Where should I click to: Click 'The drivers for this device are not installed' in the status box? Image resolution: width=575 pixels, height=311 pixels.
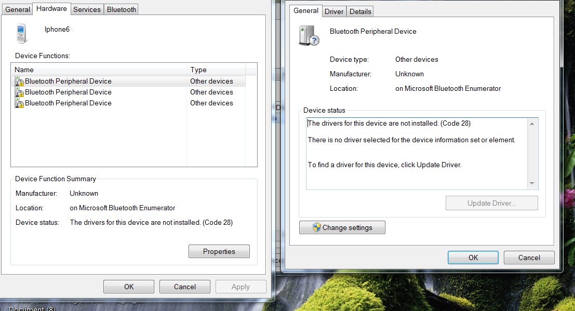(x=373, y=123)
